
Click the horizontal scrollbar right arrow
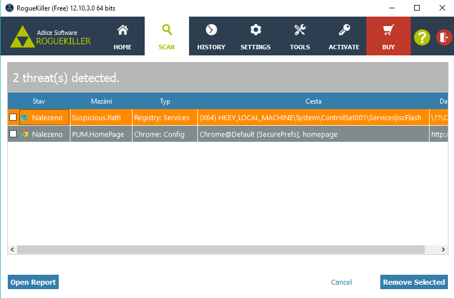tap(443, 249)
